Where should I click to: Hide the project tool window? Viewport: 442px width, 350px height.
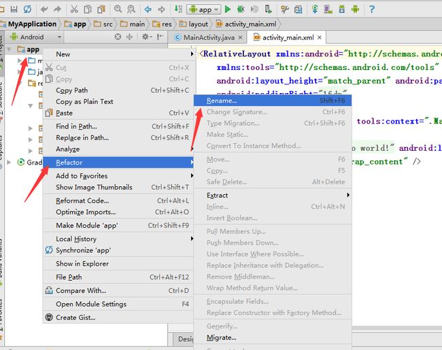160,37
